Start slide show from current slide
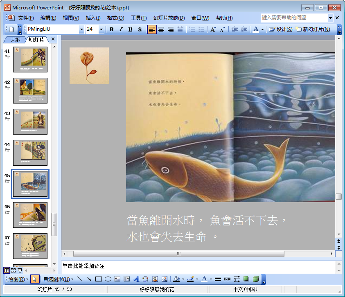 tap(20, 270)
